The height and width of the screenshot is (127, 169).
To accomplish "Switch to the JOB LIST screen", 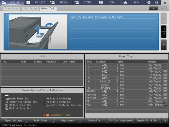I will (x=37, y=3).
